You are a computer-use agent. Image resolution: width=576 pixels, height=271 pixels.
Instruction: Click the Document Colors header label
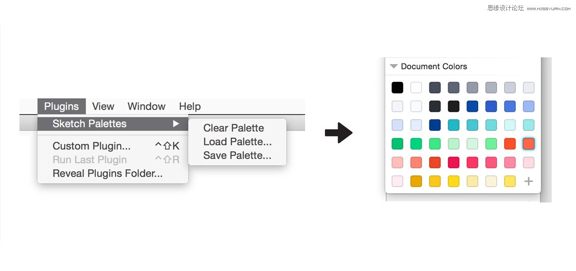pyautogui.click(x=433, y=67)
